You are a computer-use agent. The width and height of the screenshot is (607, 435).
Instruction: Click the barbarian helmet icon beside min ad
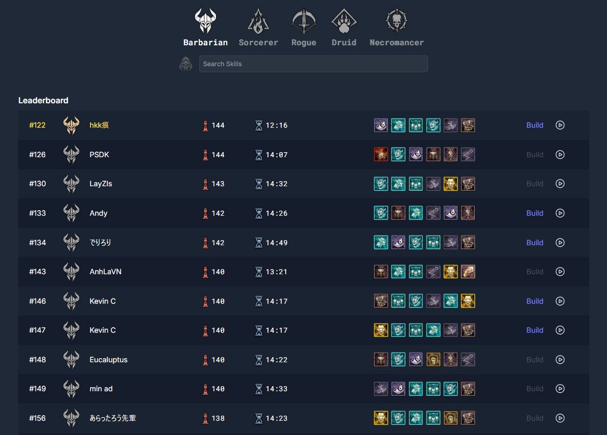(71, 389)
